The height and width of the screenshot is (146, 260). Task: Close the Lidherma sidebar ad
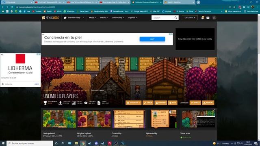click(x=39, y=54)
